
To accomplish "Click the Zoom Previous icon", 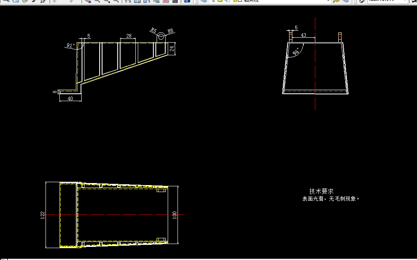I will (x=116, y=2).
